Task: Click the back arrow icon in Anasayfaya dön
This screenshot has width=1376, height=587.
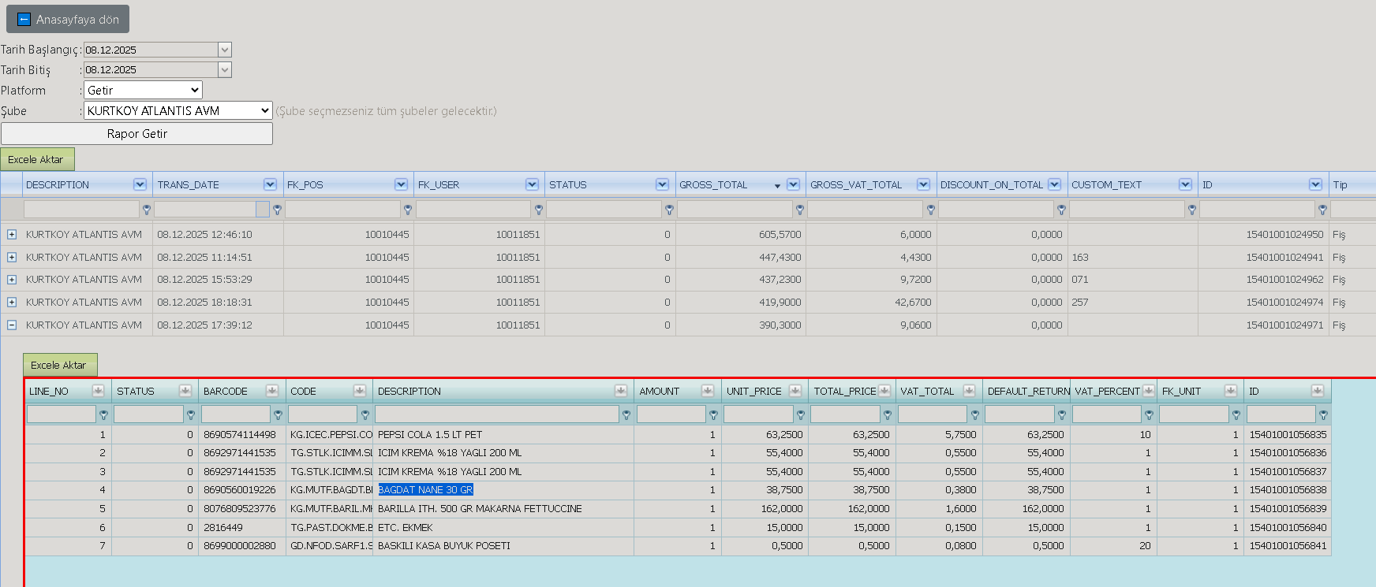Action: pyautogui.click(x=24, y=19)
